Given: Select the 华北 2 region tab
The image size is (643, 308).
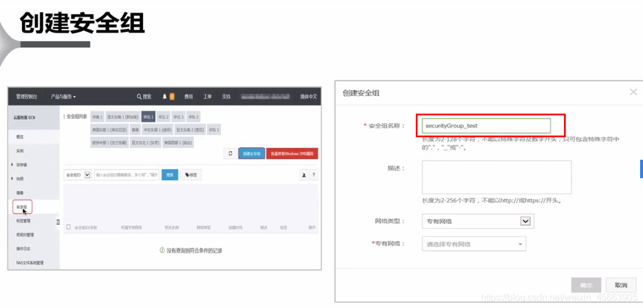Looking at the screenshot, I should (x=163, y=117).
